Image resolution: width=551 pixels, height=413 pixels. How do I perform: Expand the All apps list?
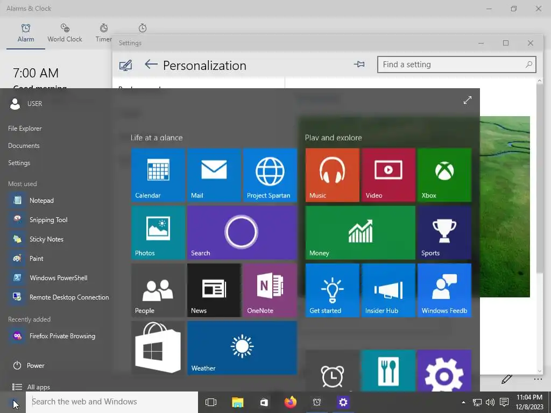click(x=31, y=387)
